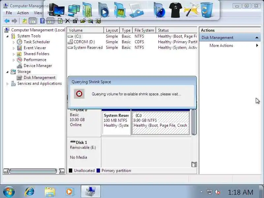264x198 pixels.
Task: Collapse the Storage tree node
Action: [7, 72]
